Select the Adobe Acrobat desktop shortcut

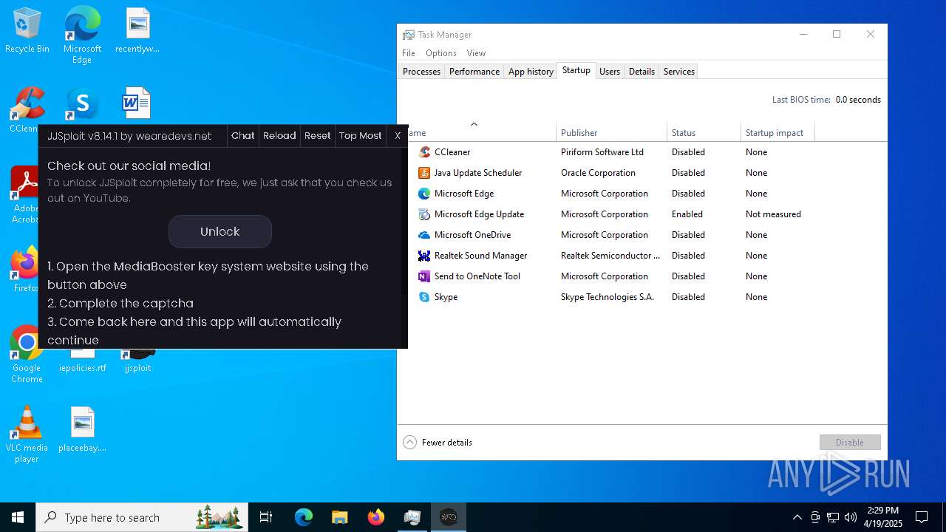tap(25, 194)
